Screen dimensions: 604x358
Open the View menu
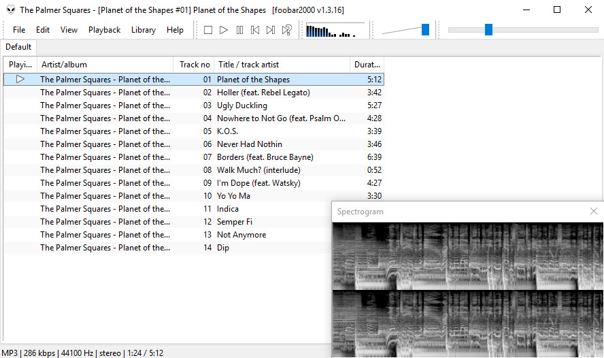[x=69, y=30]
